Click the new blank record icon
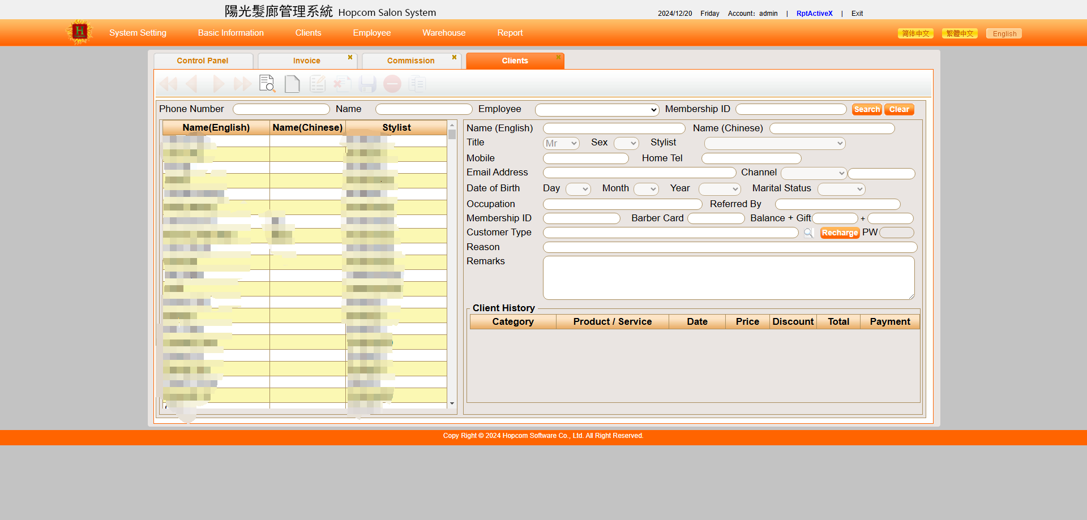The height and width of the screenshot is (520, 1087). pos(292,84)
